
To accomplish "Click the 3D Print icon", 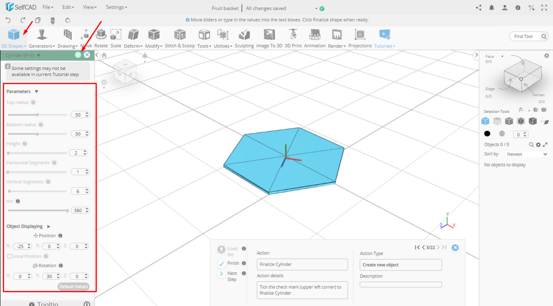I will pyautogui.click(x=293, y=36).
